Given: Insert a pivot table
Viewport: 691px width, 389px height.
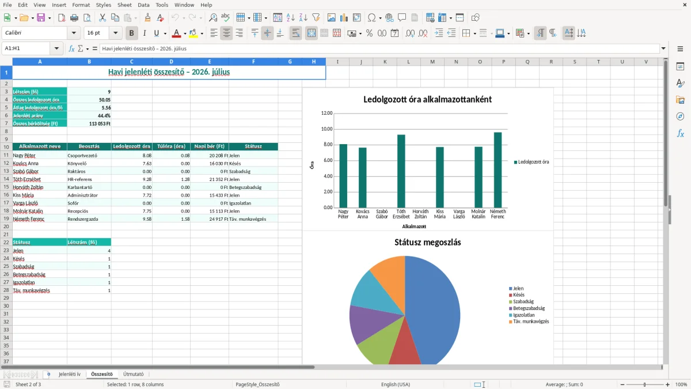Looking at the screenshot, I should coord(356,18).
